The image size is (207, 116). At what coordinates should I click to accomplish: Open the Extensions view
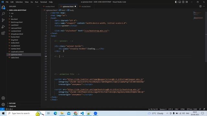pos(3,33)
